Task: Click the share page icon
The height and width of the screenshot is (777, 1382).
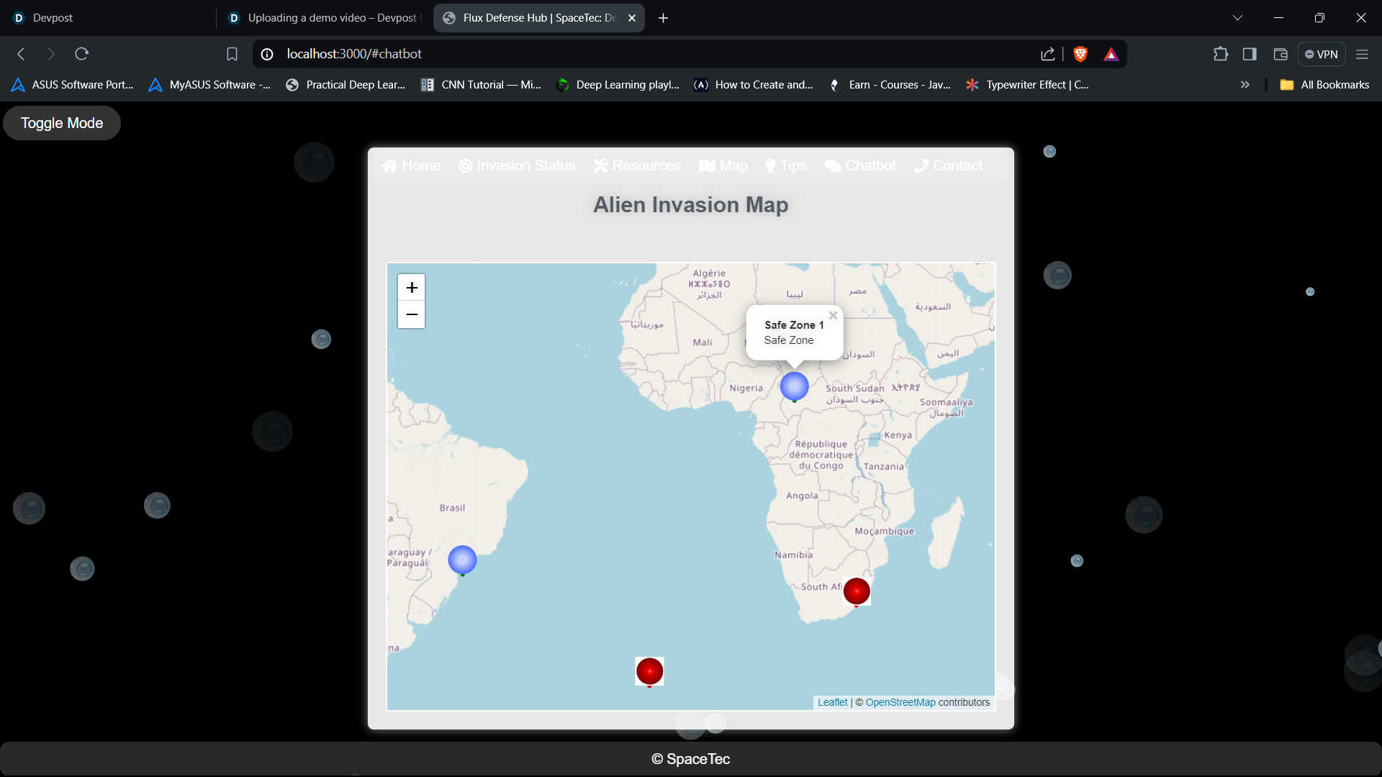Action: 1047,54
